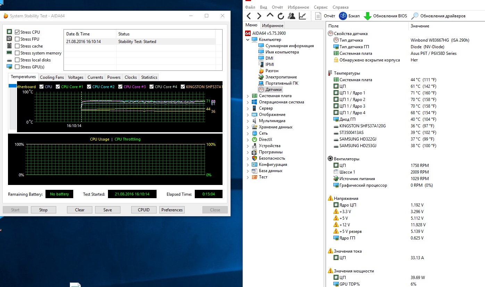Image resolution: width=485 pixels, height=287 pixels.
Task: Click the Date & Time column header
Action: click(x=90, y=34)
